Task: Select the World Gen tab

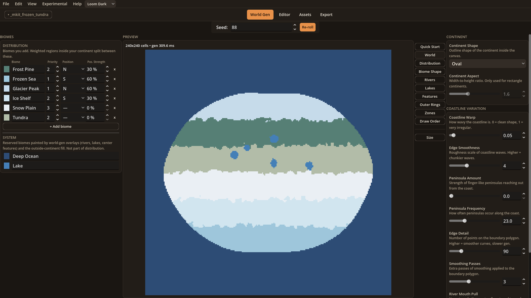Action: click(260, 15)
